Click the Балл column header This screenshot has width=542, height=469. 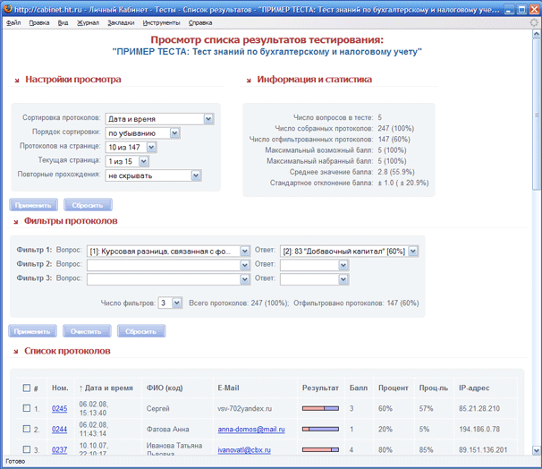point(359,388)
